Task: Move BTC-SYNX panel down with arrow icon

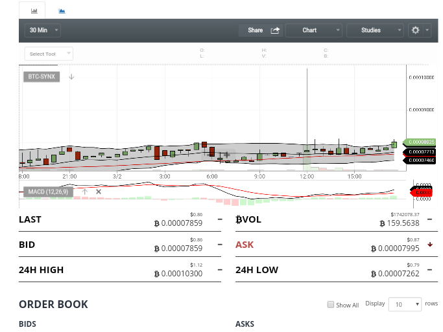Action: pyautogui.click(x=71, y=76)
